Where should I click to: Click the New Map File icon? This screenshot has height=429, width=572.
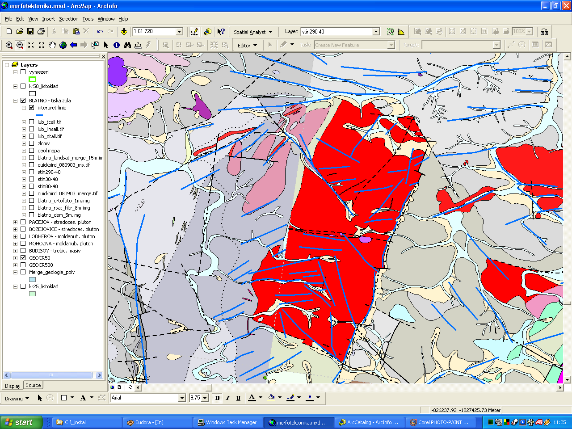coord(9,31)
